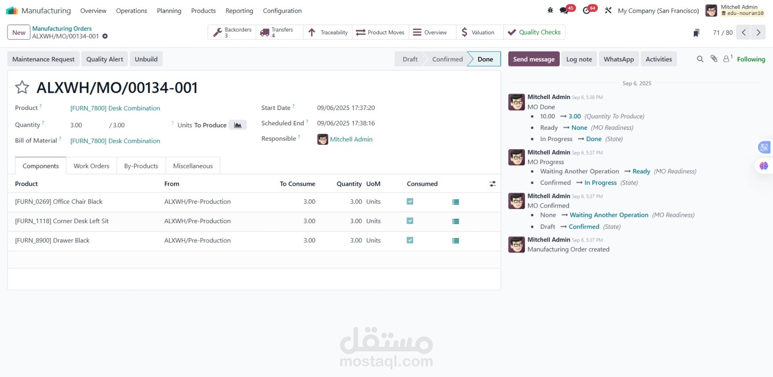The image size is (773, 377).
Task: Open the Backorders smart button
Action: (232, 33)
